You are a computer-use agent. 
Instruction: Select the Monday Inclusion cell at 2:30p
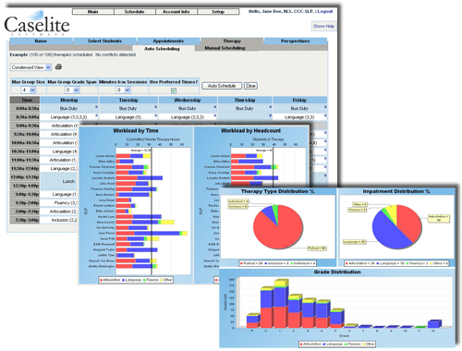tap(59, 220)
